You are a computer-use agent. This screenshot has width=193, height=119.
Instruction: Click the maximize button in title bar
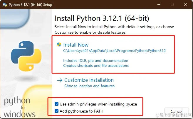coord(172,5)
